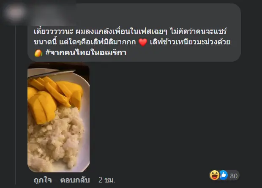This screenshot has width=262, height=188.
Task: Click the blue thumbs-up reaction icon
Action: pos(224,175)
